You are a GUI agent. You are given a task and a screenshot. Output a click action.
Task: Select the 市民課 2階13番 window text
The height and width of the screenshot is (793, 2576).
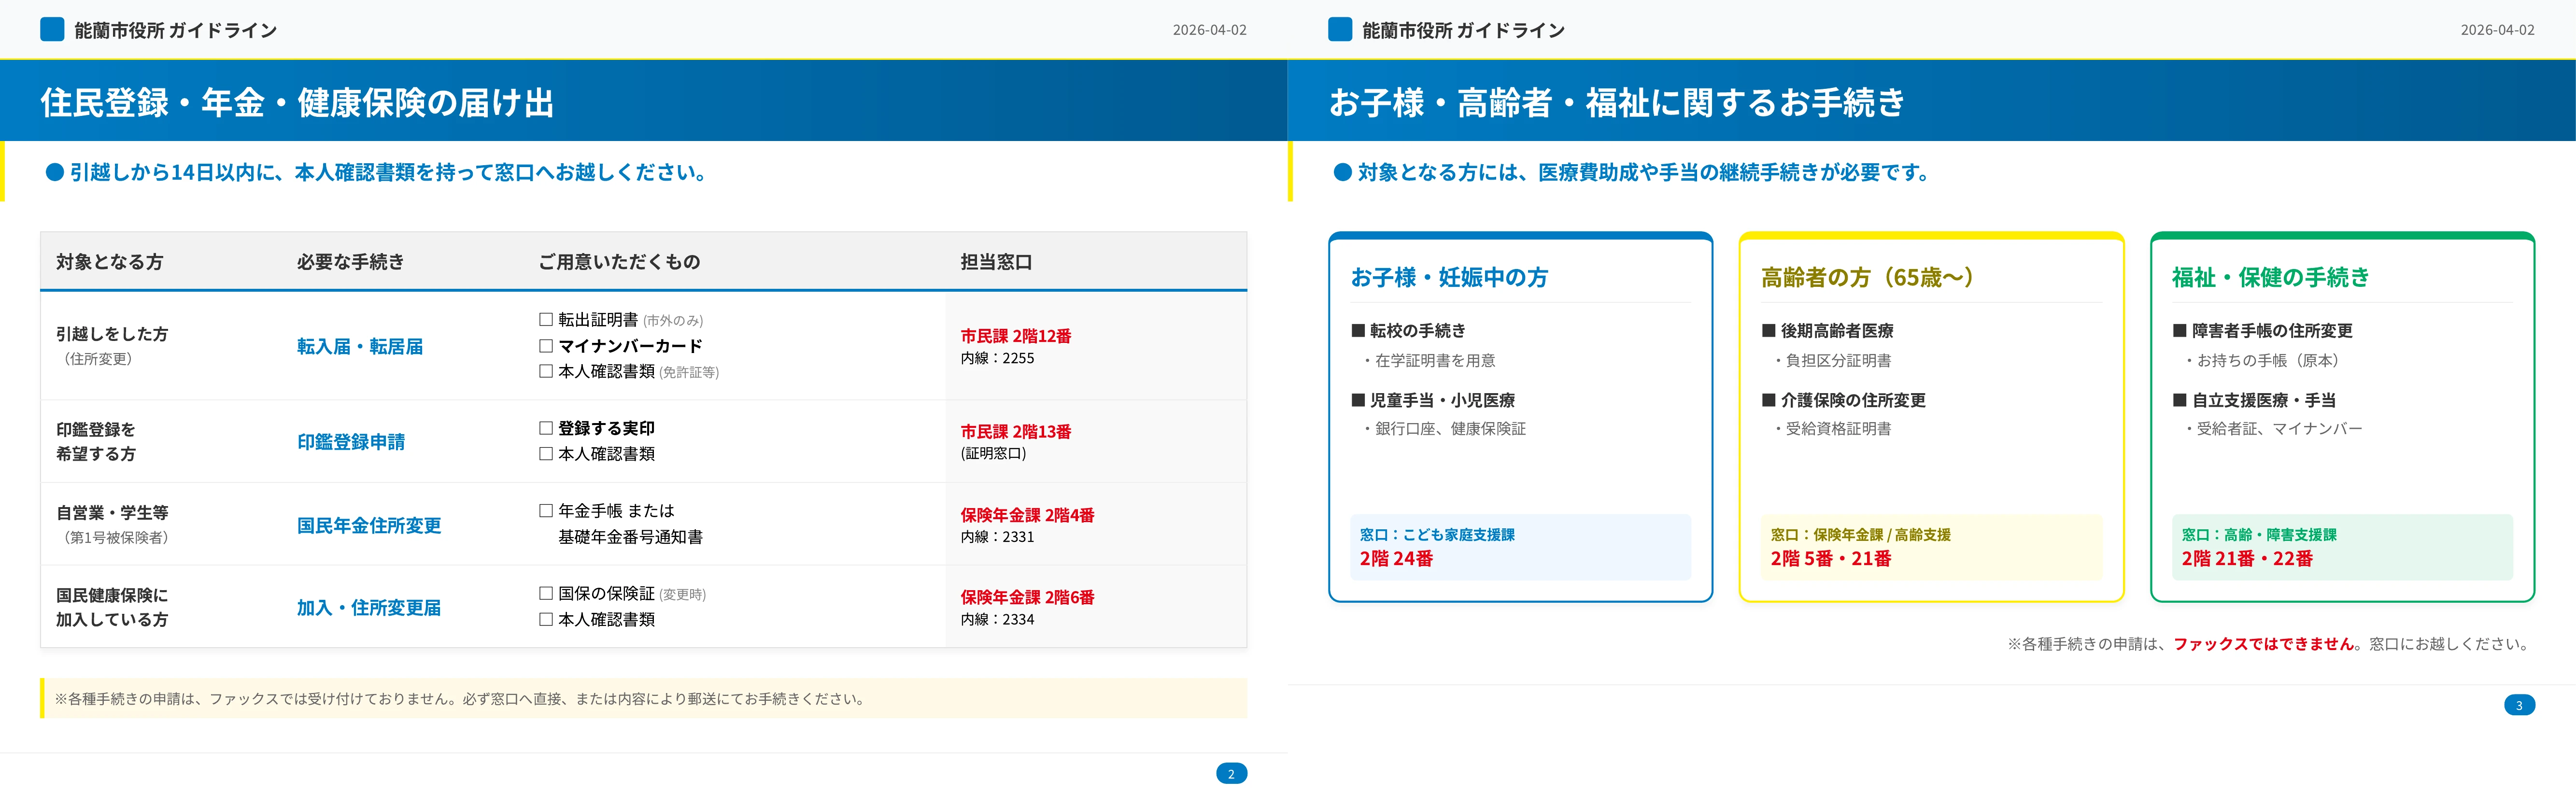coord(1016,432)
